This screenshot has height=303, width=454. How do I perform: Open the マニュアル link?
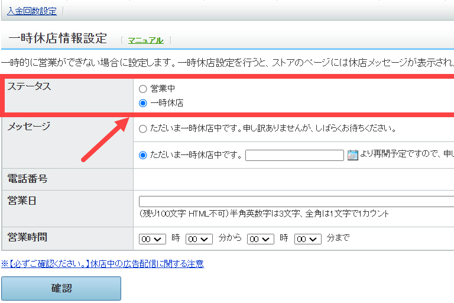[145, 40]
